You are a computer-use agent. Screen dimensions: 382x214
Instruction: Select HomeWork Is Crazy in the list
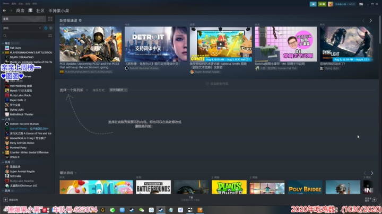[28, 138]
